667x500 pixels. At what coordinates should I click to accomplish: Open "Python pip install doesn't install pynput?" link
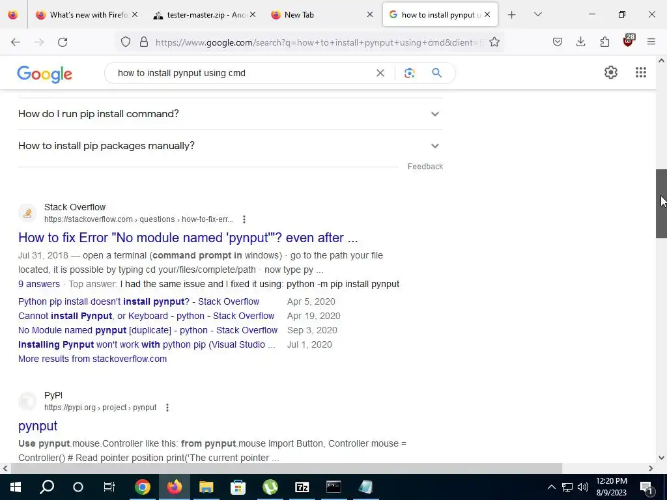(139, 301)
